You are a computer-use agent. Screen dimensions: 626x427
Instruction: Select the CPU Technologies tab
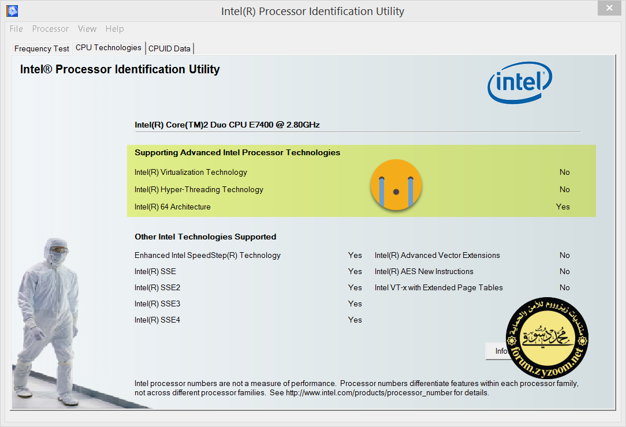point(109,47)
